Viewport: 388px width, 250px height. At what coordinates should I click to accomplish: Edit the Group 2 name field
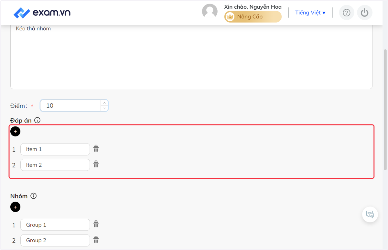(55, 240)
